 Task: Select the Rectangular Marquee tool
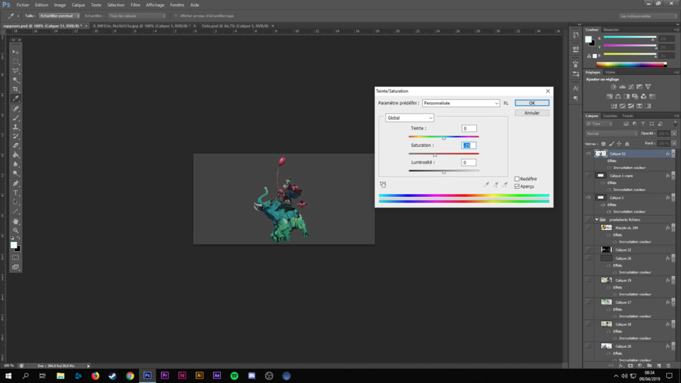[16, 61]
